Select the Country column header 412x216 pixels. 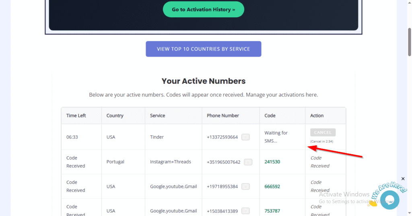click(x=115, y=116)
